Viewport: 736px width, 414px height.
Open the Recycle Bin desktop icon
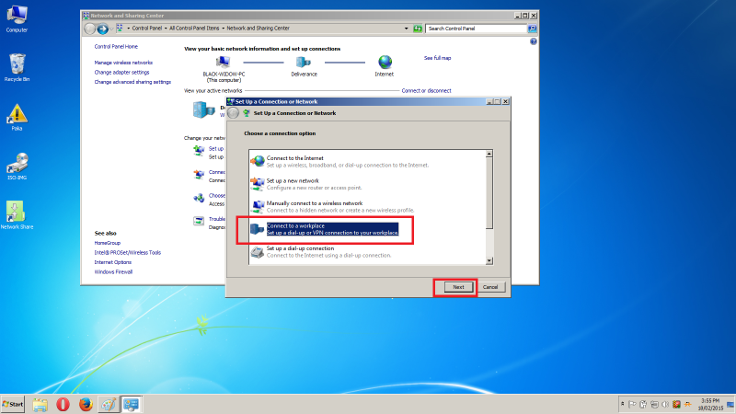[17, 64]
